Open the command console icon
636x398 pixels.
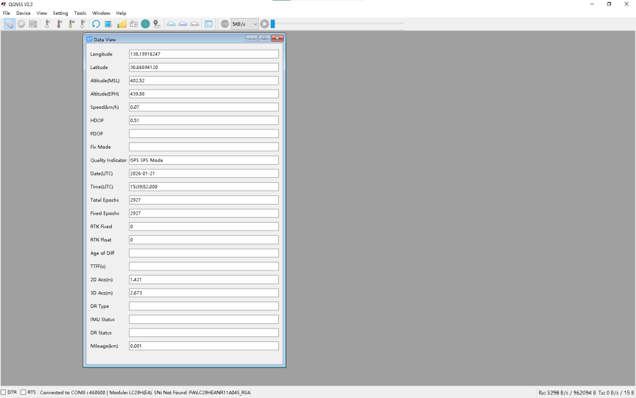[209, 24]
